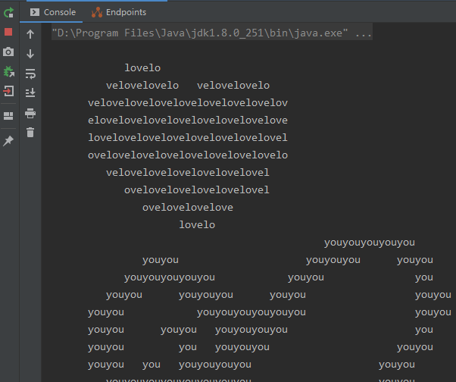Switch to the Console tab

click(x=53, y=12)
